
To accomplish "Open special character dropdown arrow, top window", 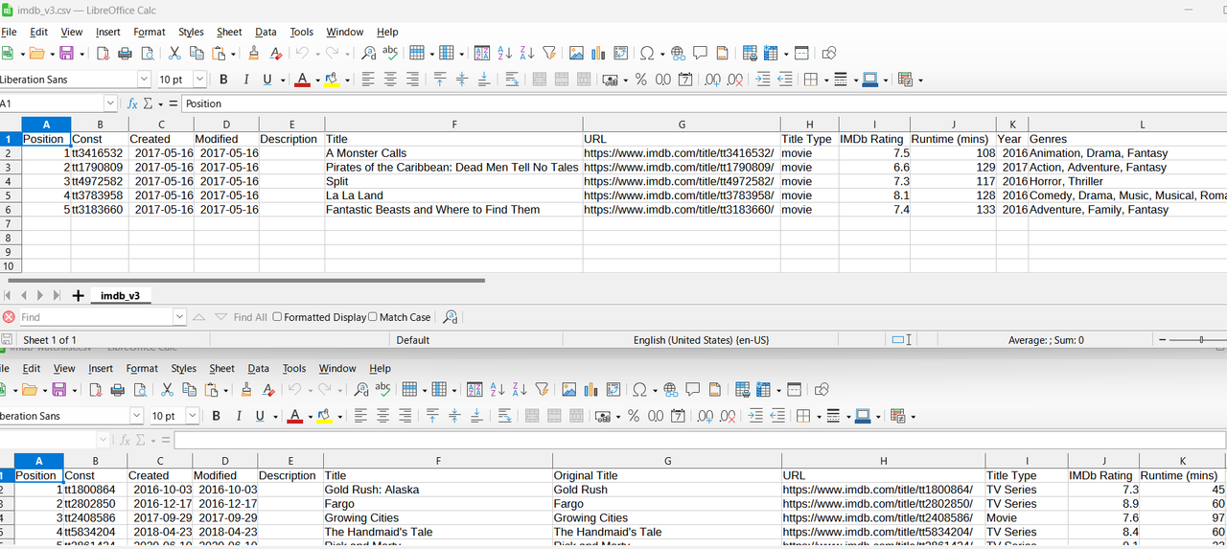I will tap(661, 54).
